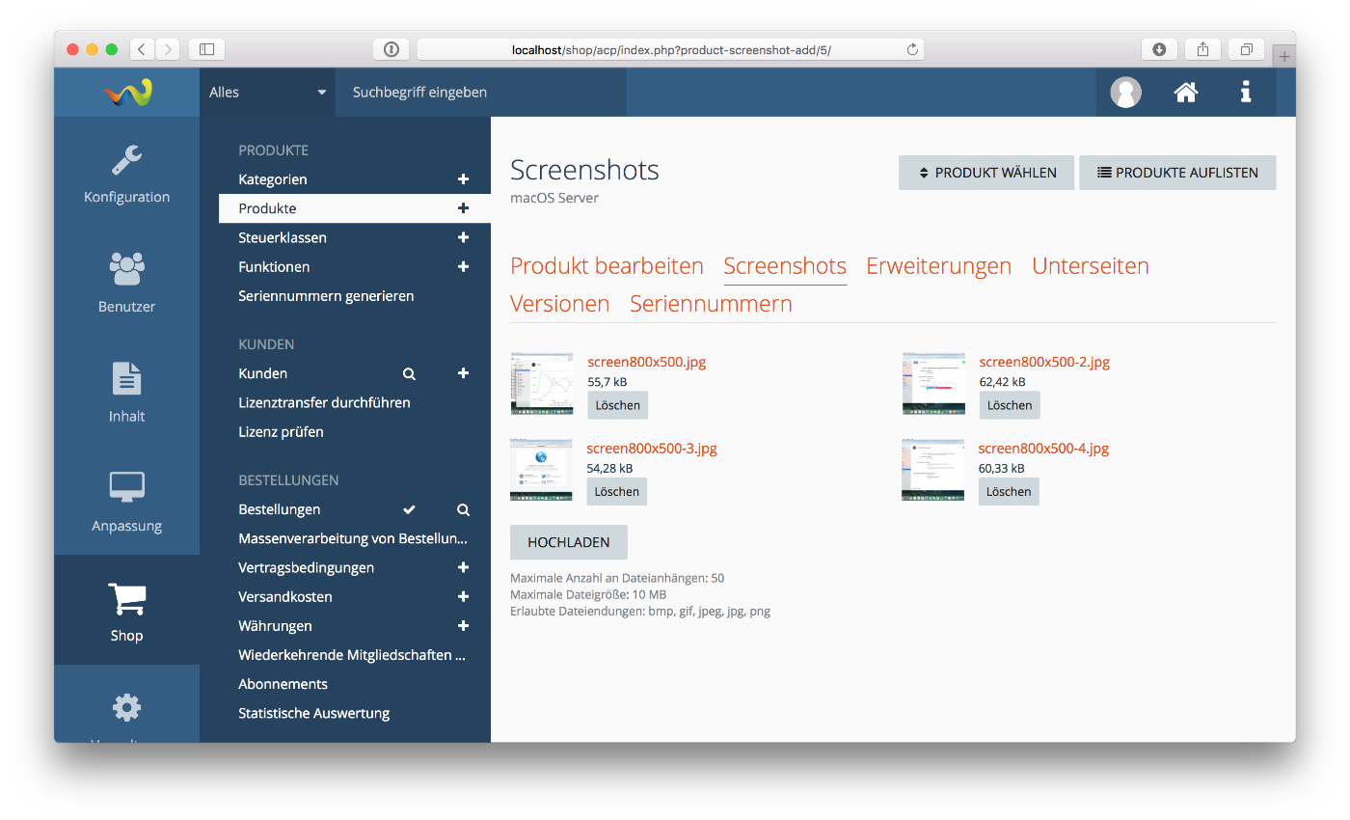
Task: Click the checkmark icon beside Bestellungen
Action: [x=409, y=509]
